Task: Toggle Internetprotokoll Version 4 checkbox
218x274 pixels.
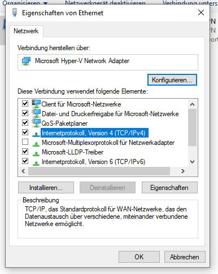Action: 25,132
